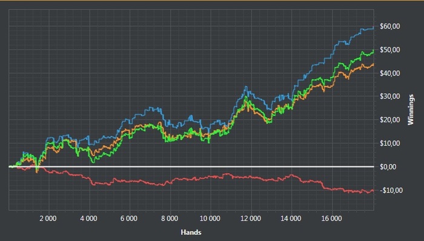Click the 10 000 hands axis label
The width and height of the screenshot is (424, 241).
[210, 218]
